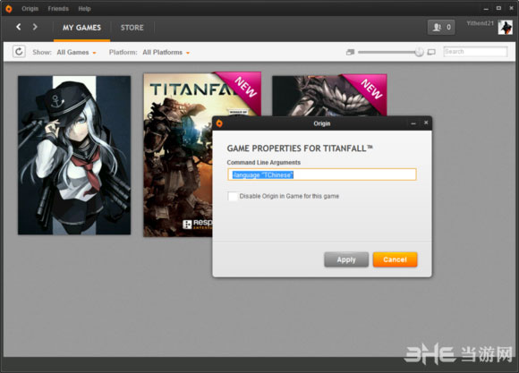Screen dimensions: 519x373
Task: Select the large tile size icon
Action: (431, 52)
